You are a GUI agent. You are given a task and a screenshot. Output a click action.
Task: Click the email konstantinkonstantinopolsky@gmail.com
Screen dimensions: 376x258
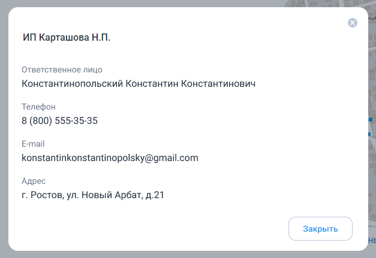tap(110, 157)
